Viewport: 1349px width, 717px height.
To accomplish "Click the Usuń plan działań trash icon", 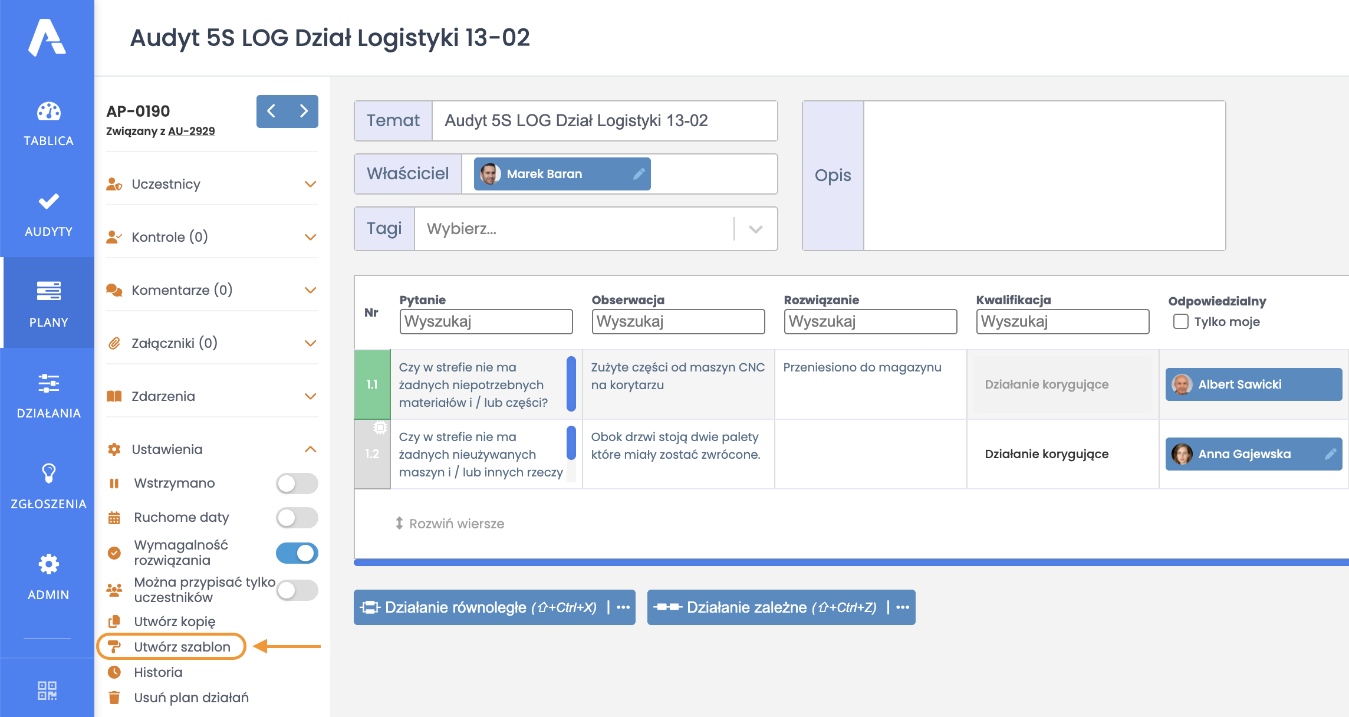I will (114, 698).
